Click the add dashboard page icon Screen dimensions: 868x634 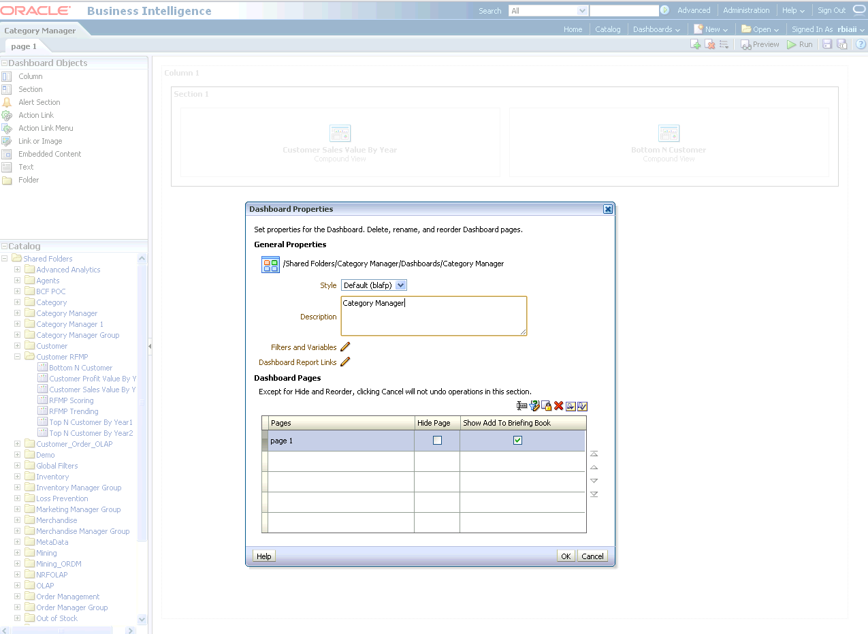(695, 45)
